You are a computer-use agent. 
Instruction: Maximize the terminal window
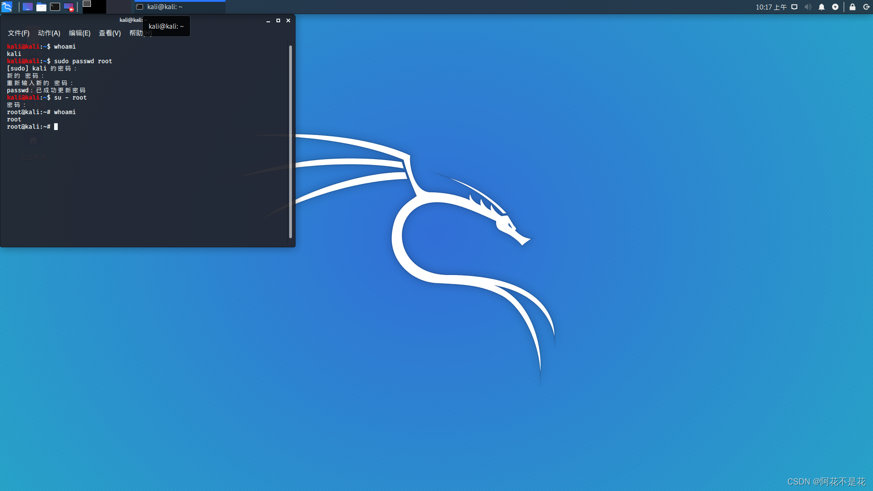[278, 20]
